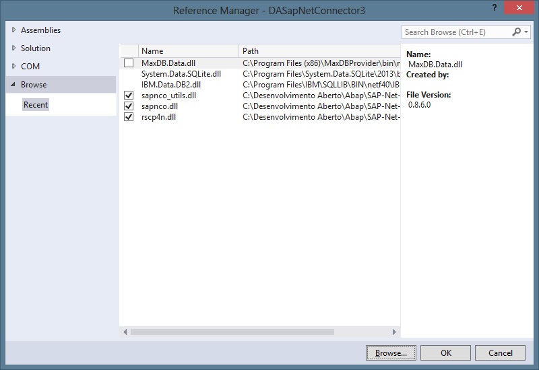Sort list by Name column header
539x370 pixels.
[189, 51]
